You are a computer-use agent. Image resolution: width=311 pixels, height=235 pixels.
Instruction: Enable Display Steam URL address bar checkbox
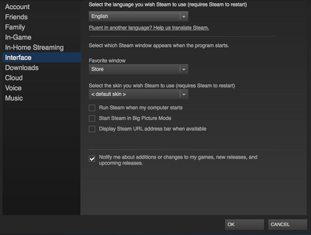(x=92, y=129)
